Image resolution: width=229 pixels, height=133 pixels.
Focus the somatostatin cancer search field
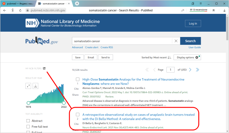click(x=122, y=41)
